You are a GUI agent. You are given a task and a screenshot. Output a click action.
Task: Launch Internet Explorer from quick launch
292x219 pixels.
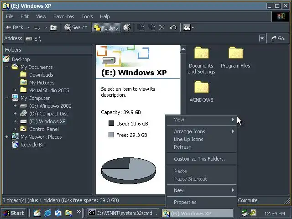tap(47, 213)
